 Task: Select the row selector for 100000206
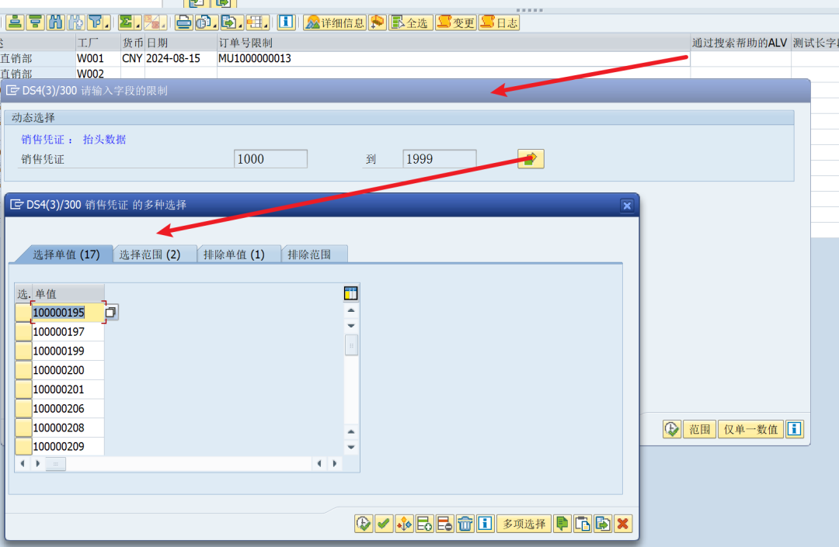pos(23,409)
